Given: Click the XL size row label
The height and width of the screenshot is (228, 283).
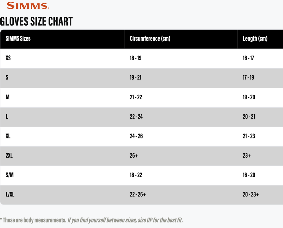Looking at the screenshot, I should [x=8, y=136].
